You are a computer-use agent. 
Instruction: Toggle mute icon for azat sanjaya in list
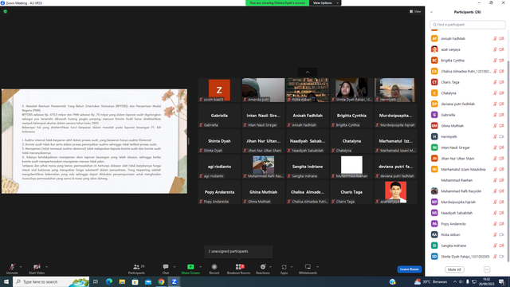point(495,49)
